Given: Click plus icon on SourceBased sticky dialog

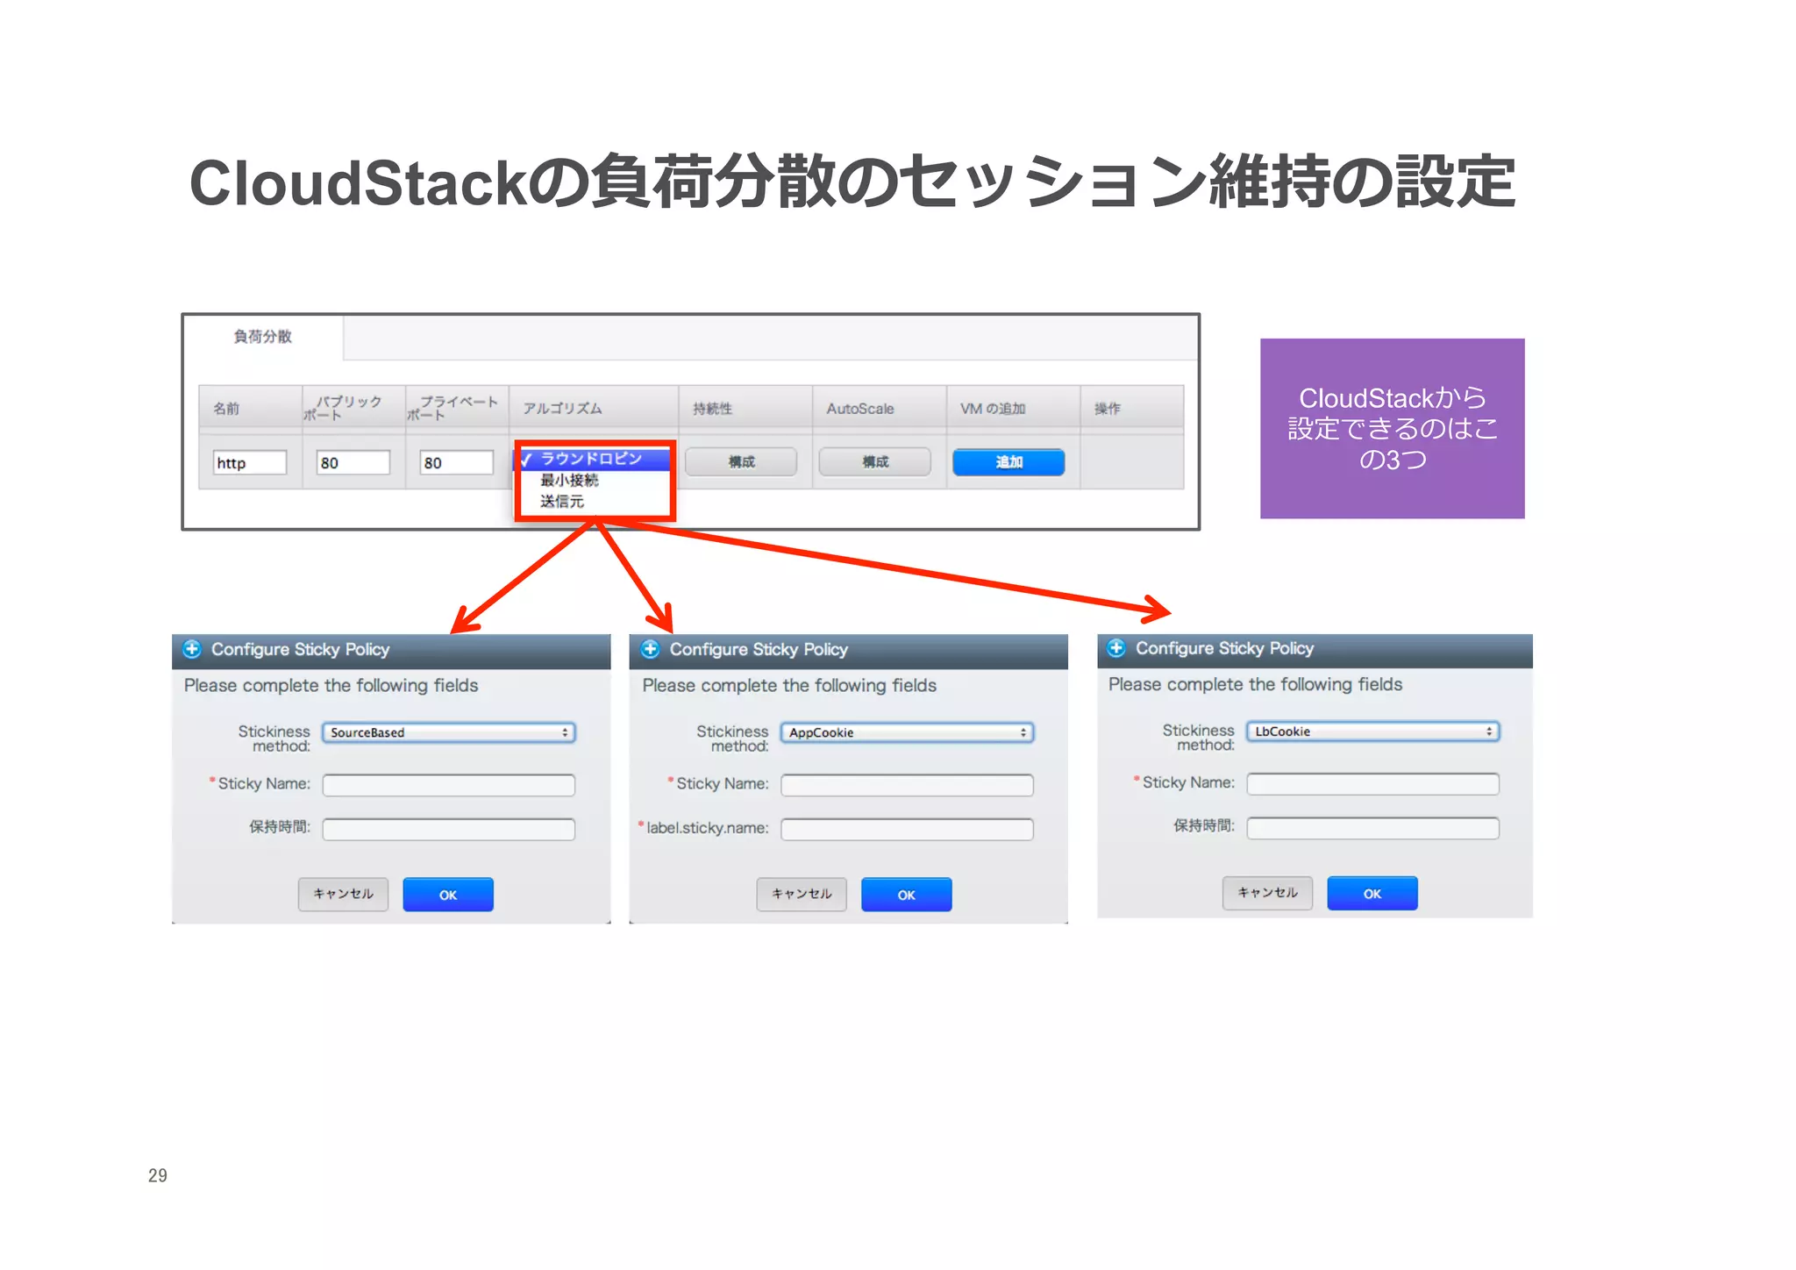Looking at the screenshot, I should pyautogui.click(x=192, y=649).
